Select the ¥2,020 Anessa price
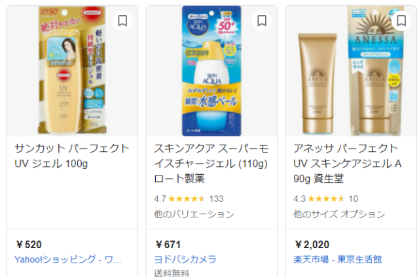419x277 pixels. (x=312, y=245)
